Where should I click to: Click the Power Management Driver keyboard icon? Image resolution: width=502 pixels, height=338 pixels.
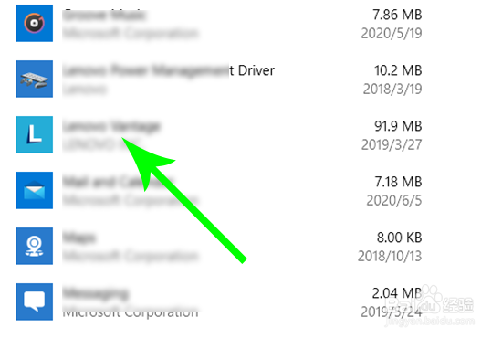(35, 79)
